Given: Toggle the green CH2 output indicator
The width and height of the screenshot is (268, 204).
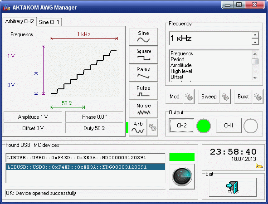Looking at the screenshot, I should (x=204, y=126).
